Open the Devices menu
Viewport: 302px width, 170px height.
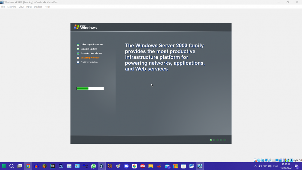point(38,7)
